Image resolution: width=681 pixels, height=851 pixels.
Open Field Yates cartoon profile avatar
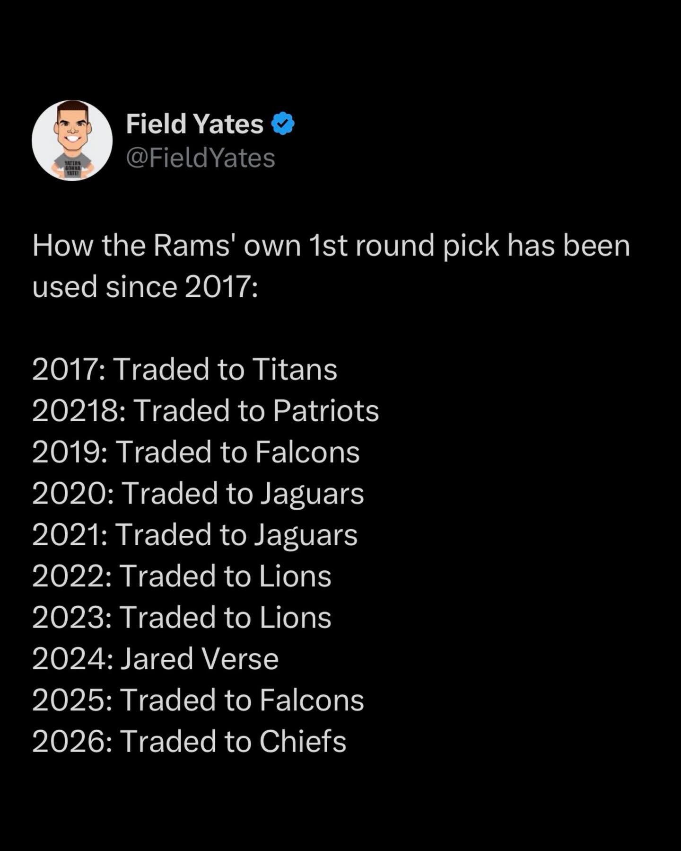tap(72, 141)
